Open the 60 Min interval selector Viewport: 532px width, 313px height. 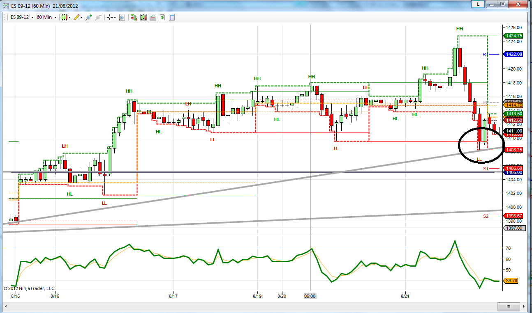[x=46, y=17]
